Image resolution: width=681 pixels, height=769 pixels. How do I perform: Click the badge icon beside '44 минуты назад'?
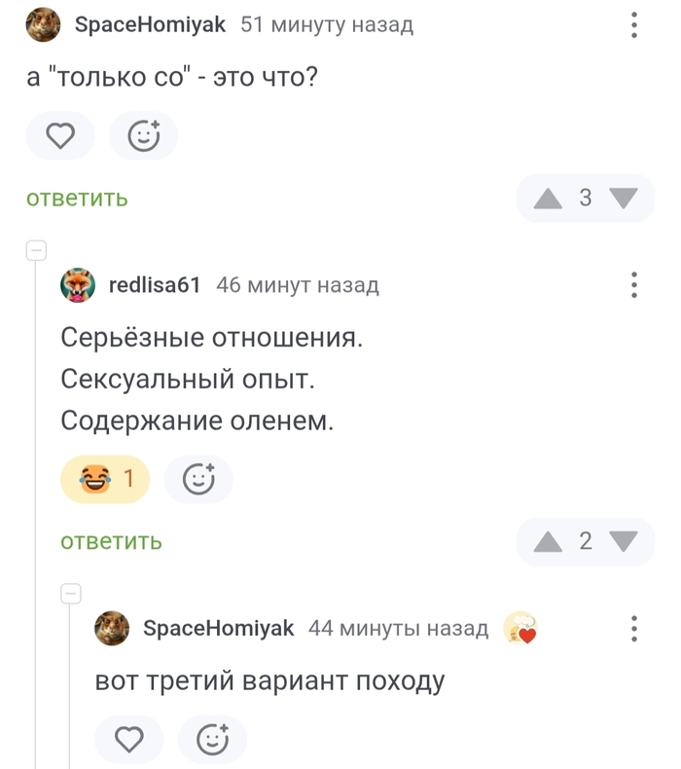click(520, 630)
